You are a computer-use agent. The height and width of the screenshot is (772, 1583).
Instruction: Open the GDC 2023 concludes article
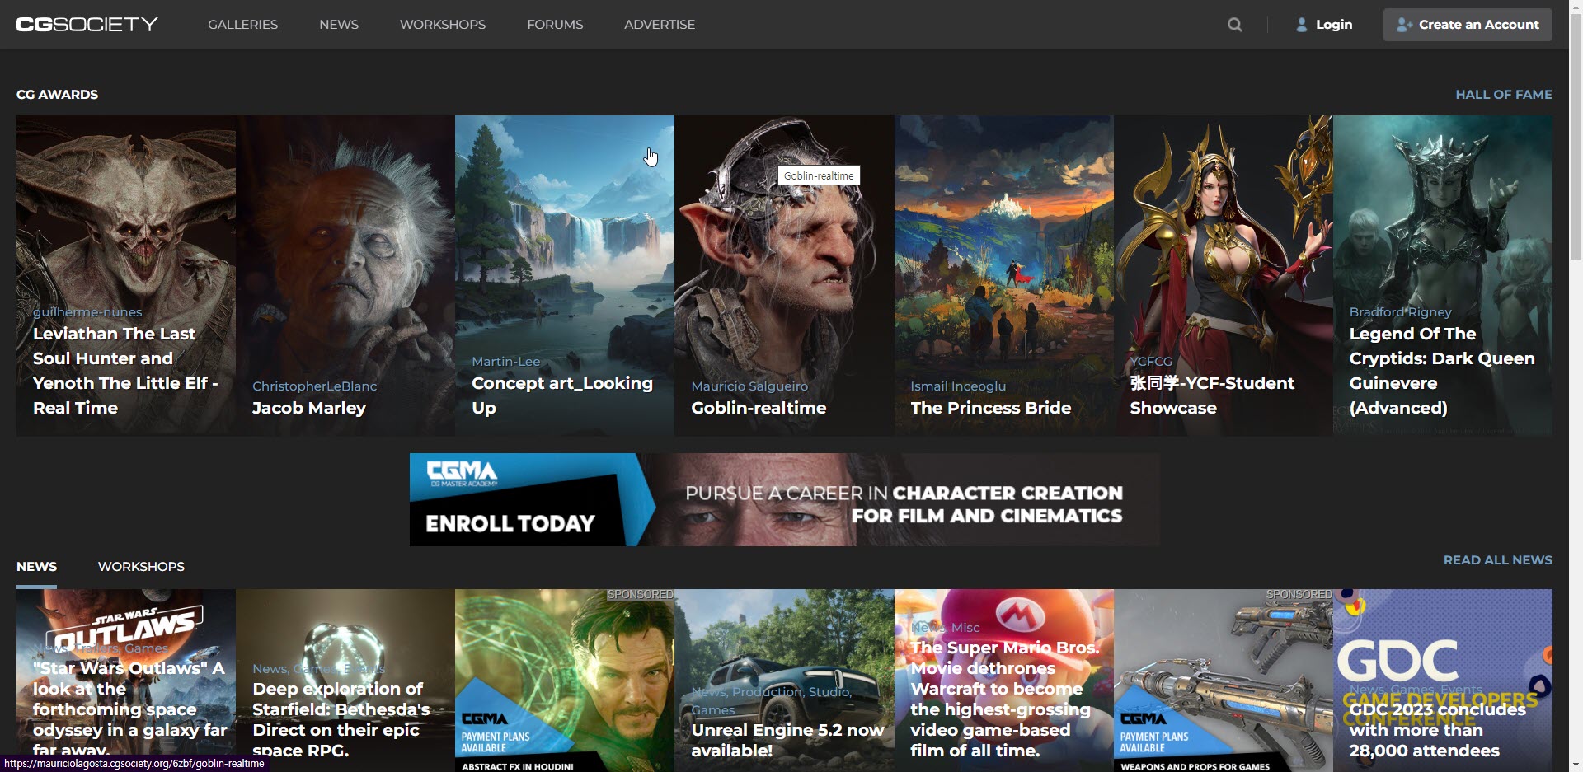click(1443, 681)
